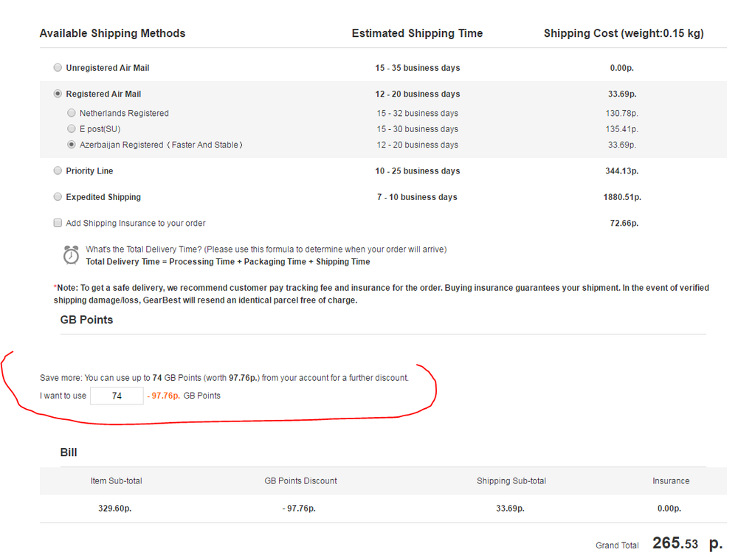Viewport: 738px width, 558px height.
Task: Click the Unregistered Air Mail label
Action: coord(107,68)
